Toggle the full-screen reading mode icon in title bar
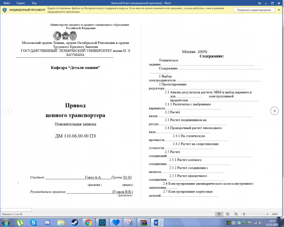Viewport: 284px width, 227px height. [x=259, y=3]
